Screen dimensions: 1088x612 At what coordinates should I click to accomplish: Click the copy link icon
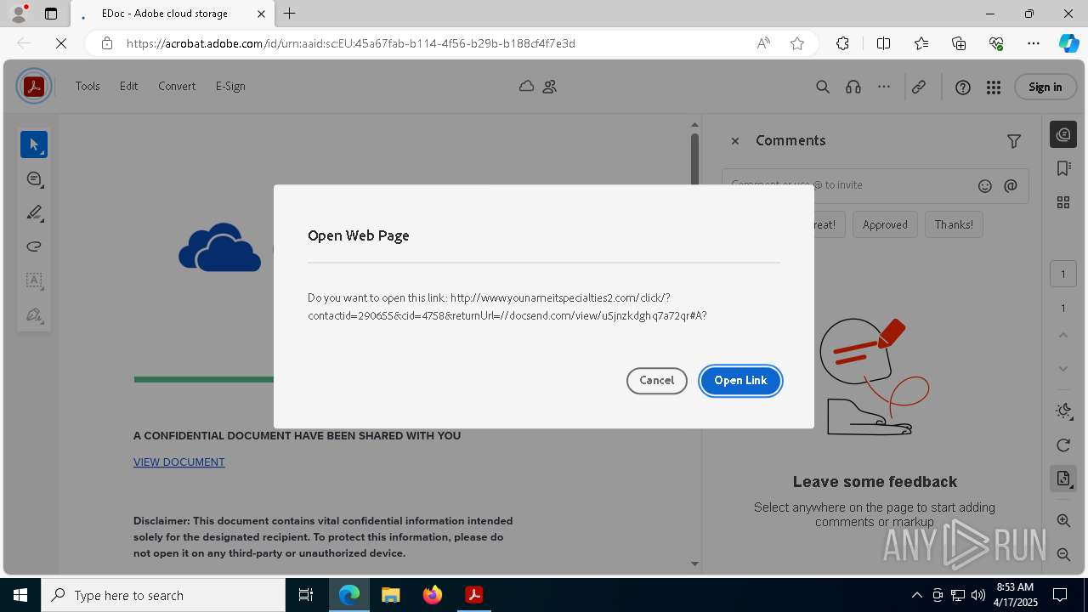(919, 87)
